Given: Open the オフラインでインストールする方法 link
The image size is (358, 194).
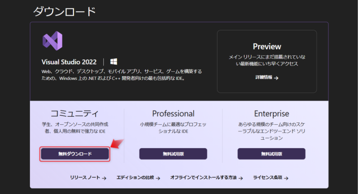Looking at the screenshot, I should tap(207, 177).
